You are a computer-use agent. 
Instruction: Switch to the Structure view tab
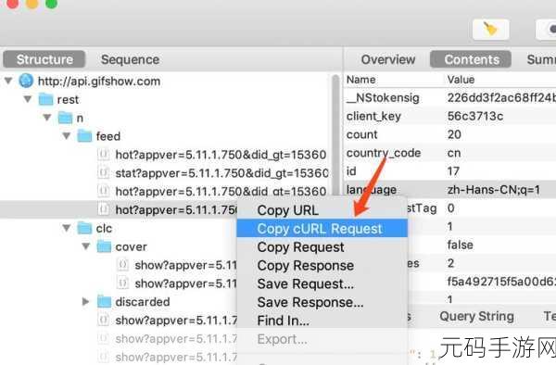click(44, 59)
